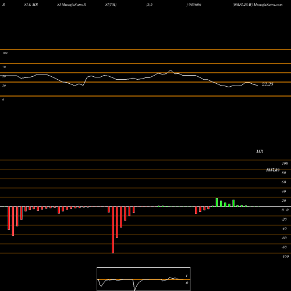Viewport: 291px width, 291px height.
Task: Click the 'MR' panel title
Action: click(260, 151)
